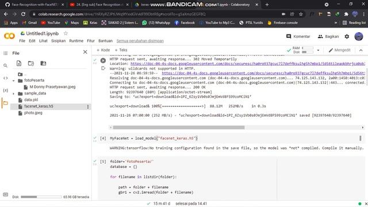Reload the browser page

23,14
